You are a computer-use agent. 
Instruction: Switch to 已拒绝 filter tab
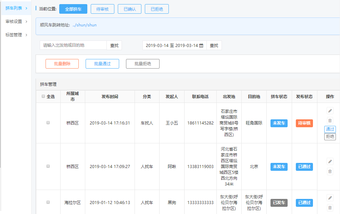(157, 9)
